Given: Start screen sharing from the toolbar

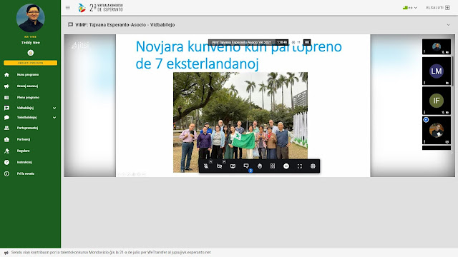Looking at the screenshot, I should click(233, 166).
